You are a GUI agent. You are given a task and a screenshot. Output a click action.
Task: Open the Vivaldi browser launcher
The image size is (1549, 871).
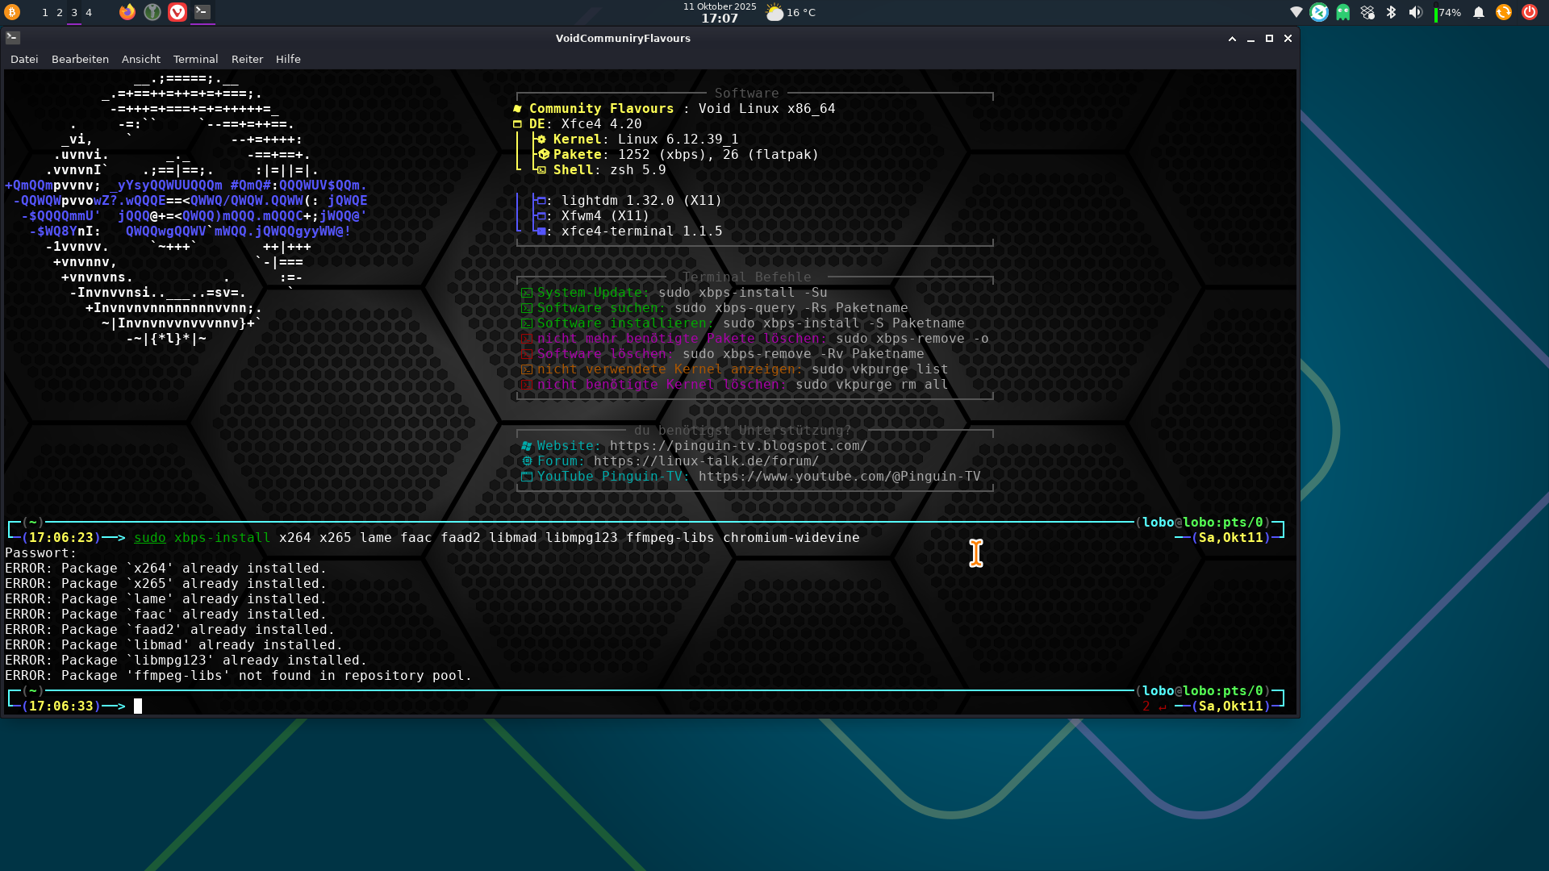click(x=177, y=12)
